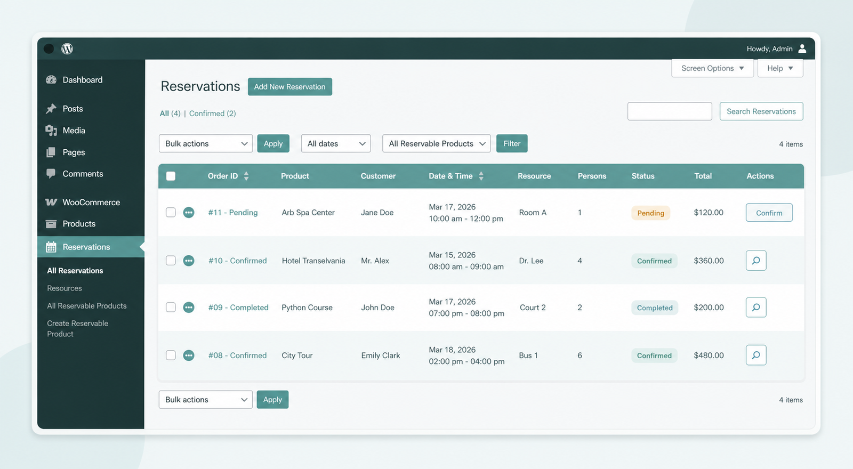Viewport: 853px width, 469px height.
Task: Expand the Screen Options panel
Action: point(713,68)
